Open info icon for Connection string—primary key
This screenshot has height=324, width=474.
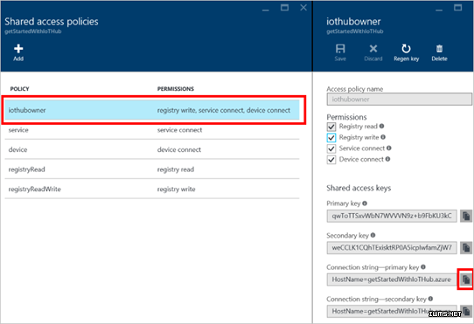pyautogui.click(x=423, y=267)
